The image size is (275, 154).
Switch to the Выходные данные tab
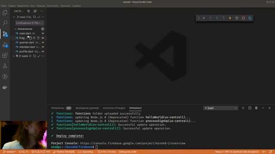tap(87, 108)
